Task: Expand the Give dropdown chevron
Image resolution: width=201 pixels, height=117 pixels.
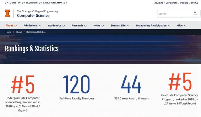Action: tap(185, 26)
